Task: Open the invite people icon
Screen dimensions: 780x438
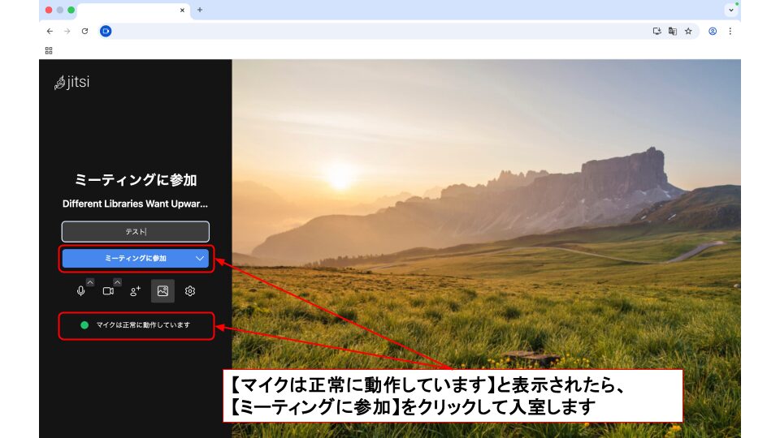Action: [x=136, y=291]
